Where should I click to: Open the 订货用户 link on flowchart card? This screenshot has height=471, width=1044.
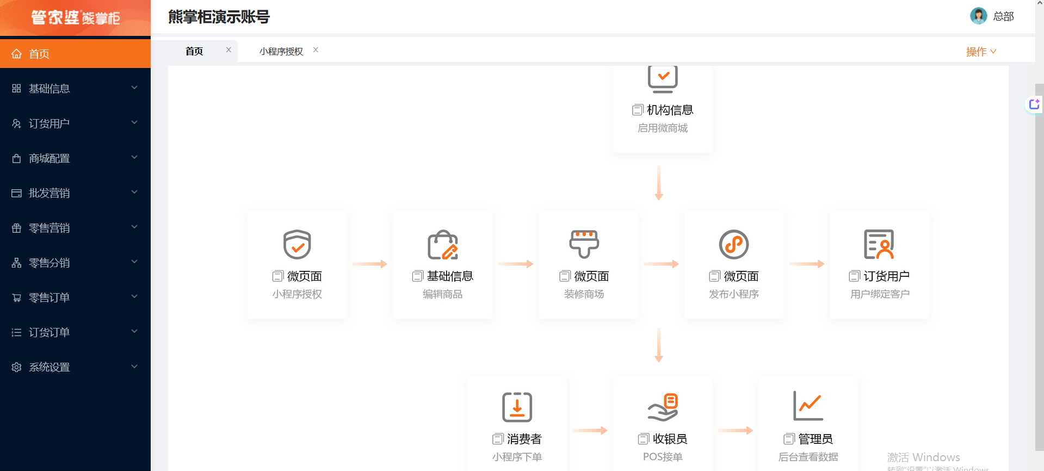click(x=887, y=276)
